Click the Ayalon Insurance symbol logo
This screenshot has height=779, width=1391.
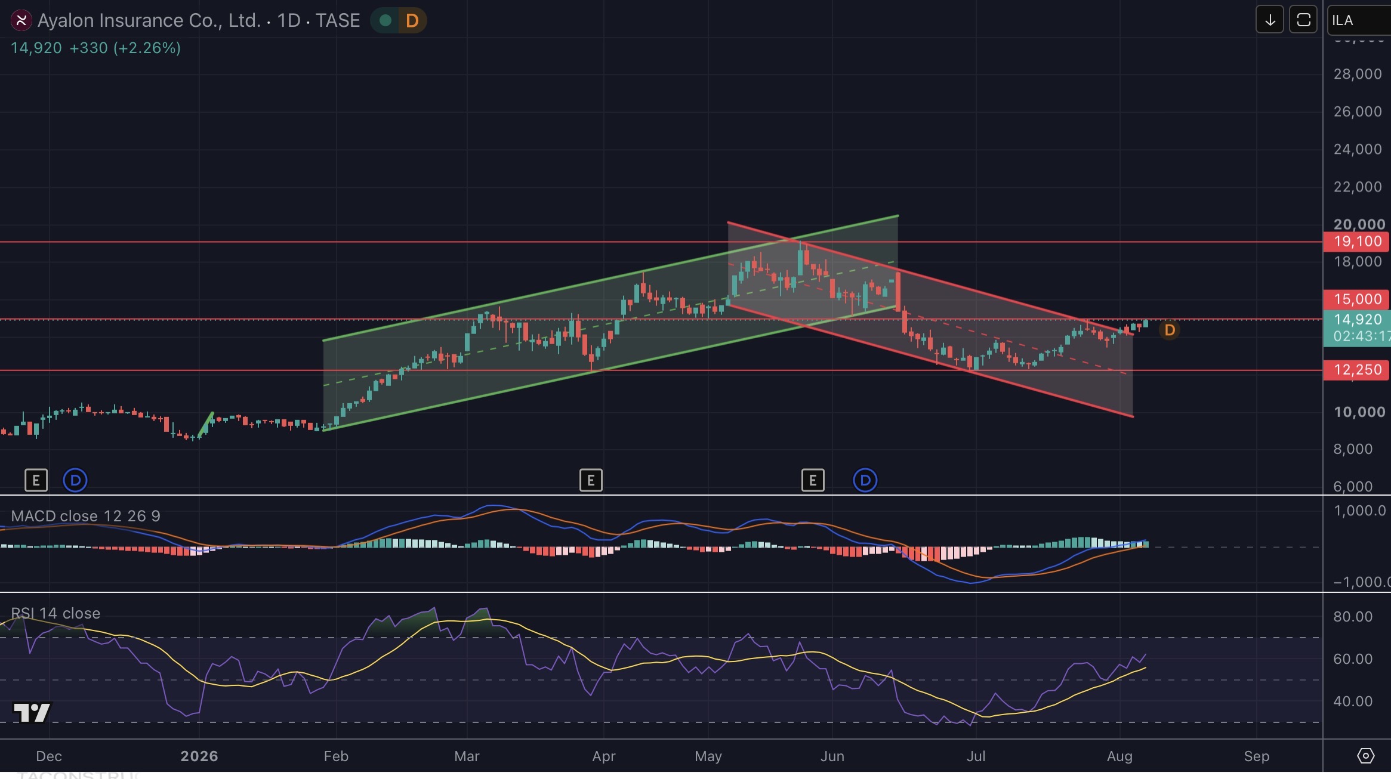[x=21, y=21]
